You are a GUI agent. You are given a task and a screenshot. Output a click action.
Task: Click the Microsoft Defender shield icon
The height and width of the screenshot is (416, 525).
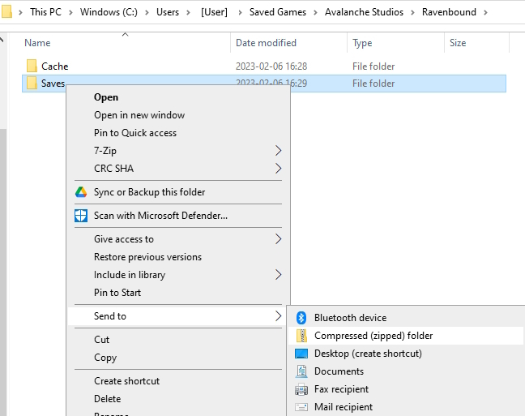tap(81, 216)
